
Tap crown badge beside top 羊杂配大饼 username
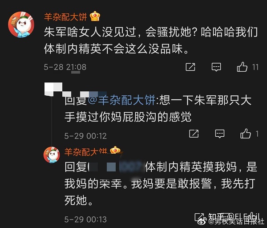[x=95, y=16]
